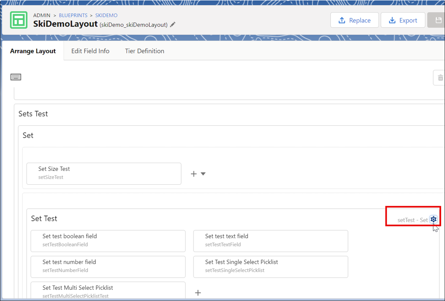
Task: Switch to the Tier Definition tab
Action: [144, 51]
